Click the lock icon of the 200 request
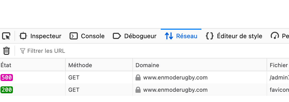This screenshot has height=102, width=289. click(x=138, y=90)
